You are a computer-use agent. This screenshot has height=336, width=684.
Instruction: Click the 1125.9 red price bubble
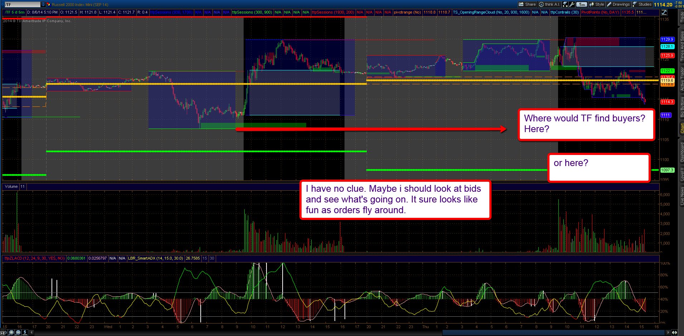[667, 55]
